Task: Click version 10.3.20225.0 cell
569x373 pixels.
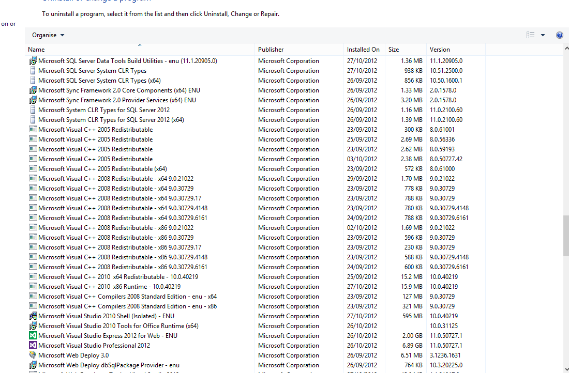Action: click(446, 365)
